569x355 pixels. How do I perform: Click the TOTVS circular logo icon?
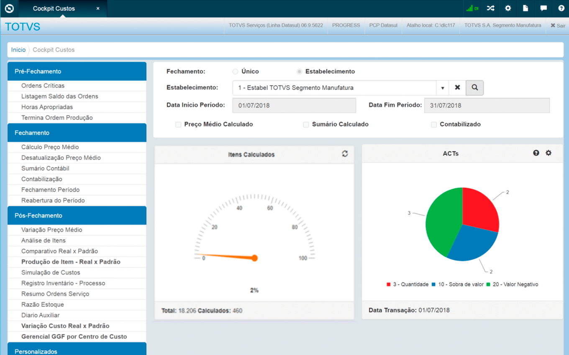[9, 8]
